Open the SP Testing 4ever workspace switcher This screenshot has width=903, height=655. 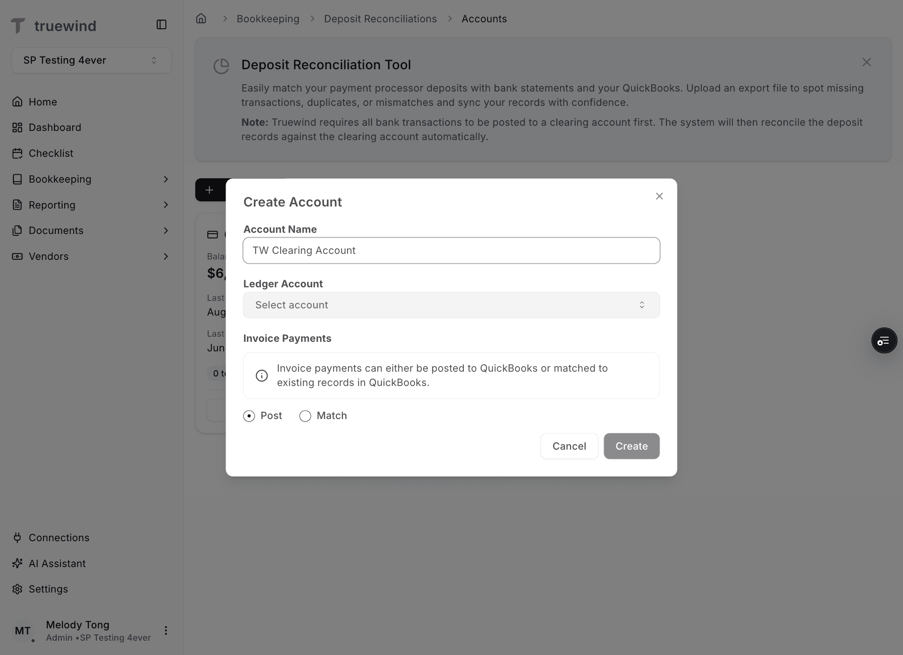[91, 60]
